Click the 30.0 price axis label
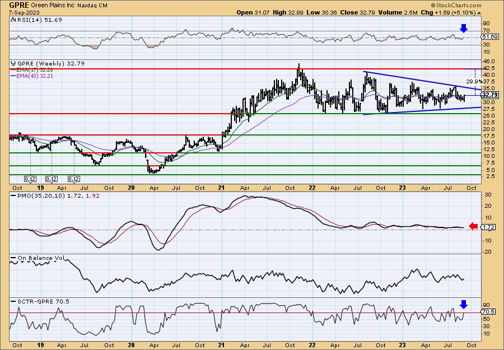The width and height of the screenshot is (504, 350). tap(488, 102)
